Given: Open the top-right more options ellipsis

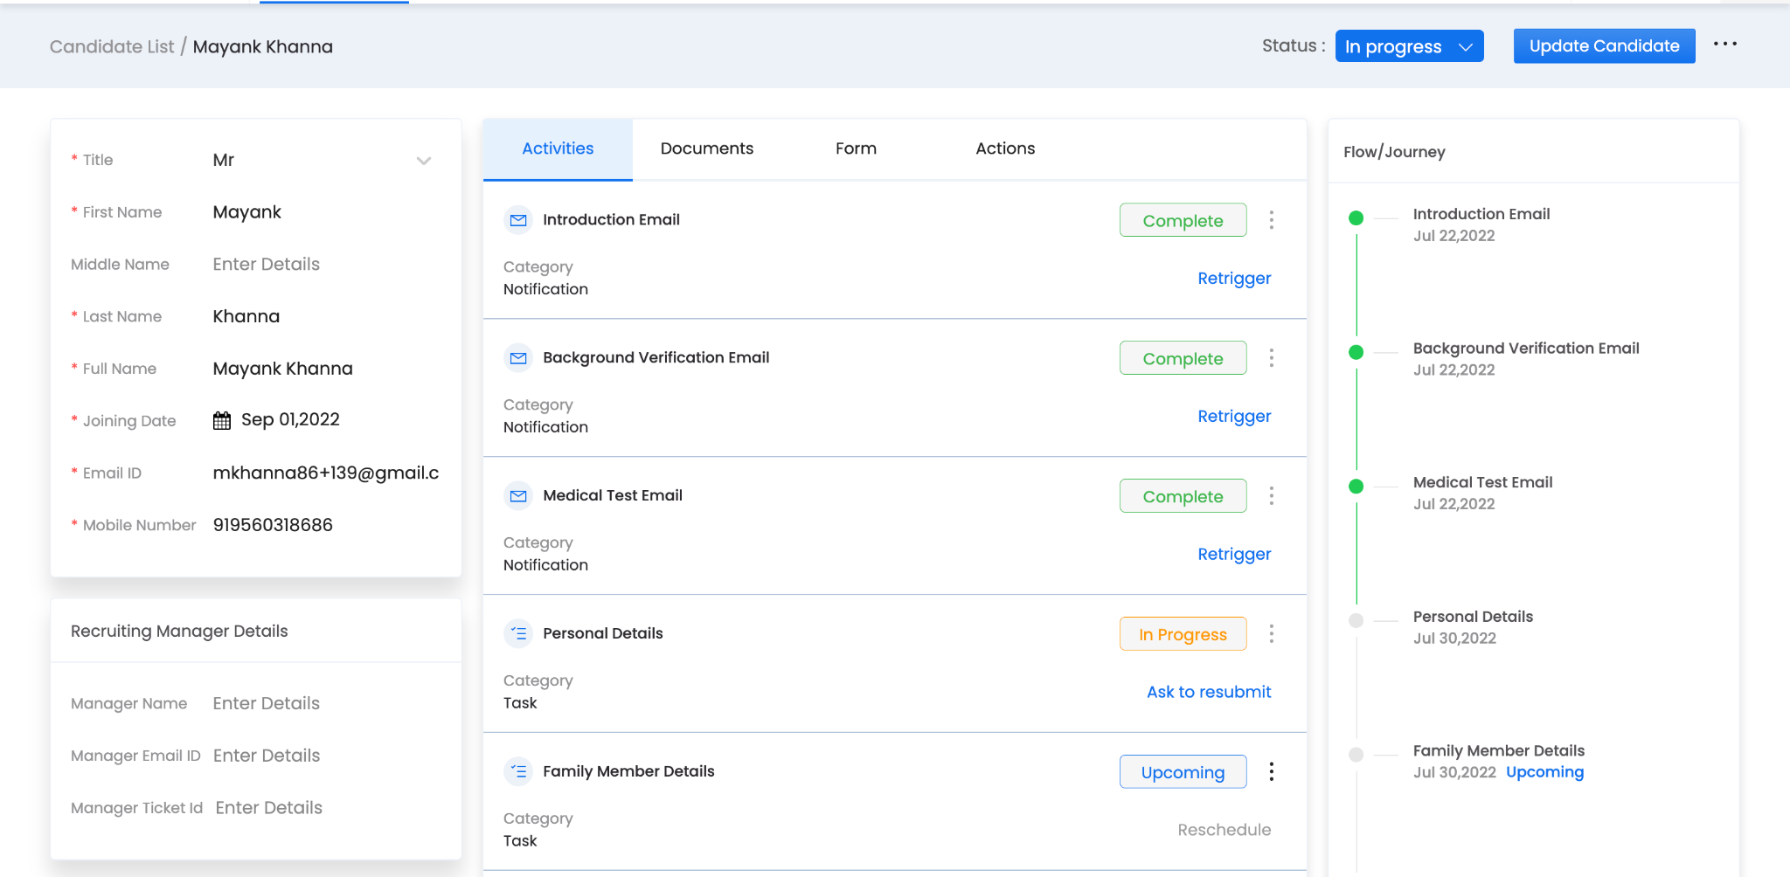Looking at the screenshot, I should coord(1724,45).
